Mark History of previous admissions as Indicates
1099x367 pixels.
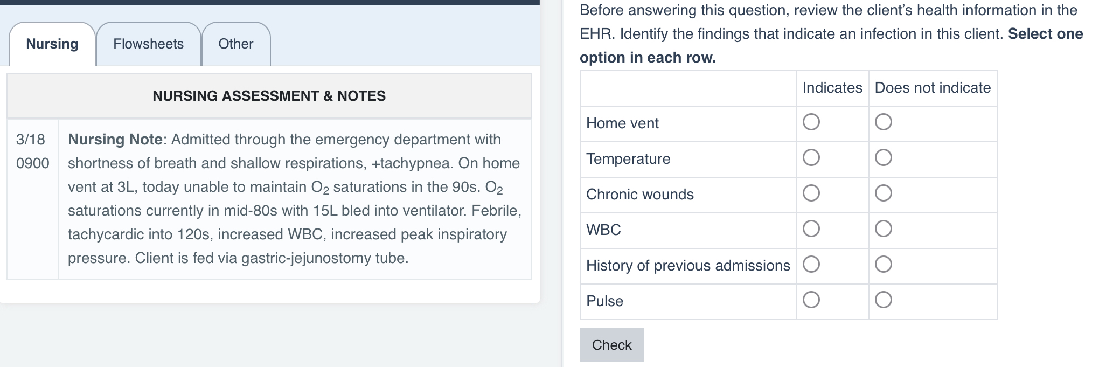click(x=811, y=265)
